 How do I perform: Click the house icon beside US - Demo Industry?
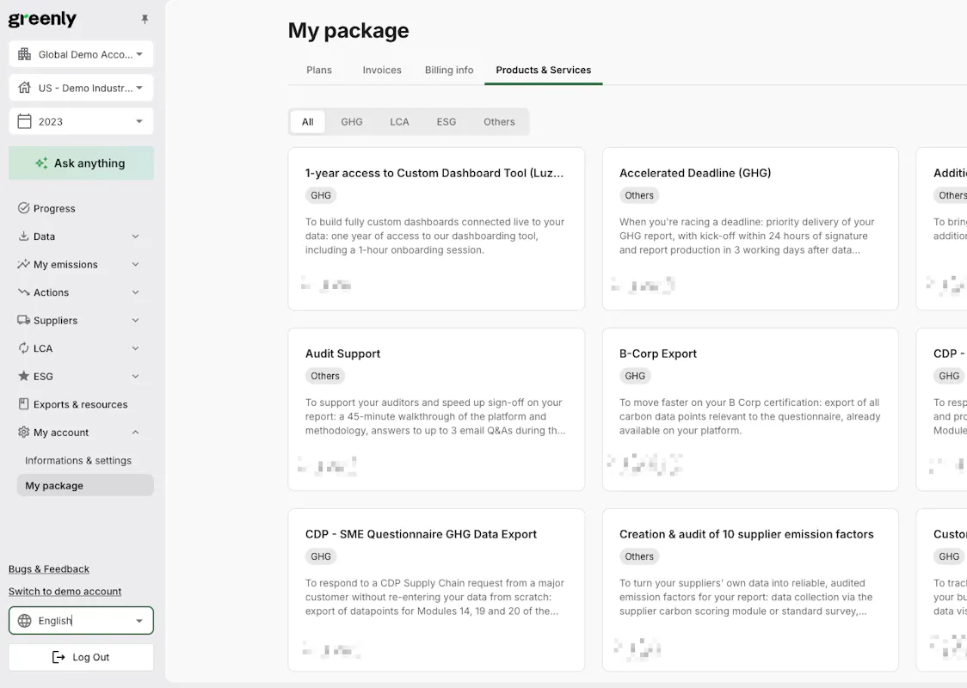25,88
